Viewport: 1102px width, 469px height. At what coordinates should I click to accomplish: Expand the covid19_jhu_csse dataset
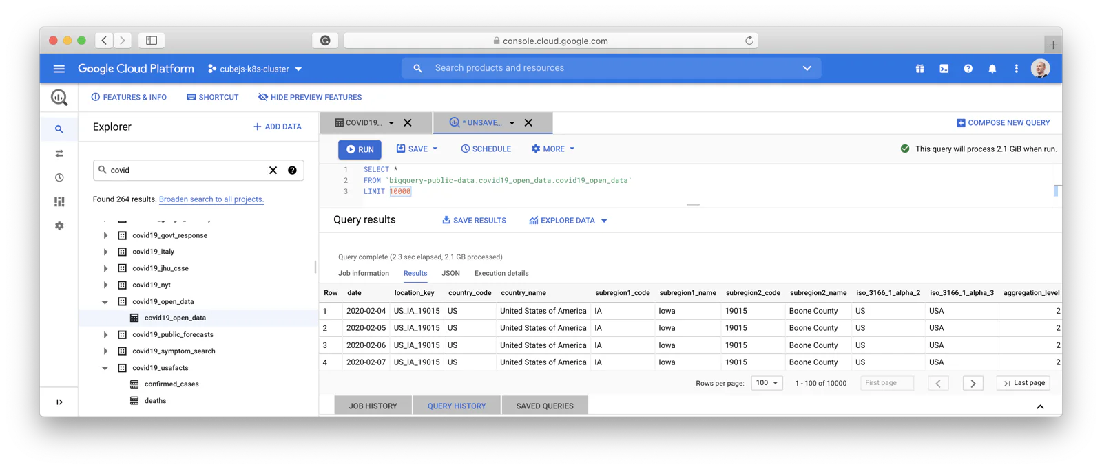[x=105, y=269]
